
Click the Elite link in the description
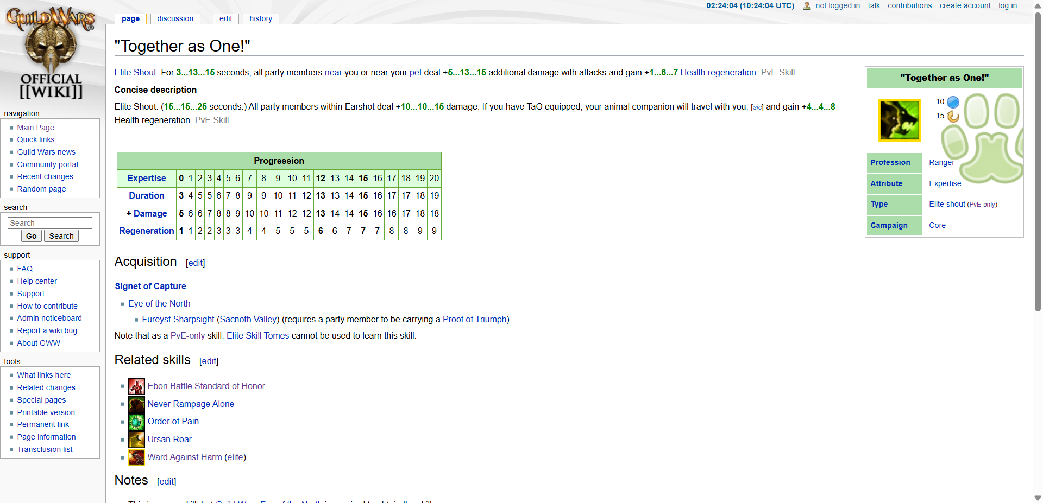[123, 72]
